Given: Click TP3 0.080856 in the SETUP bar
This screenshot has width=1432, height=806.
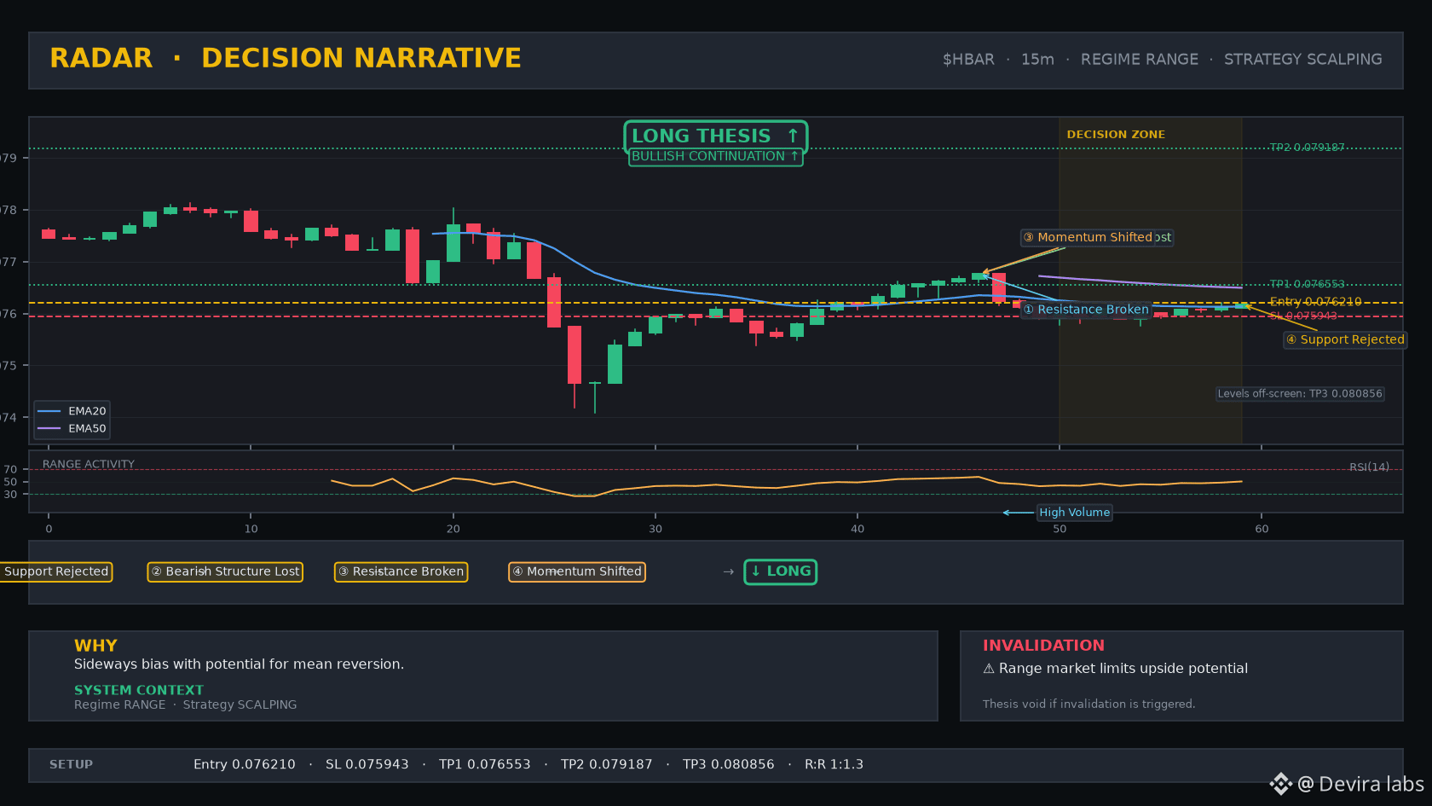Looking at the screenshot, I should pos(729,764).
